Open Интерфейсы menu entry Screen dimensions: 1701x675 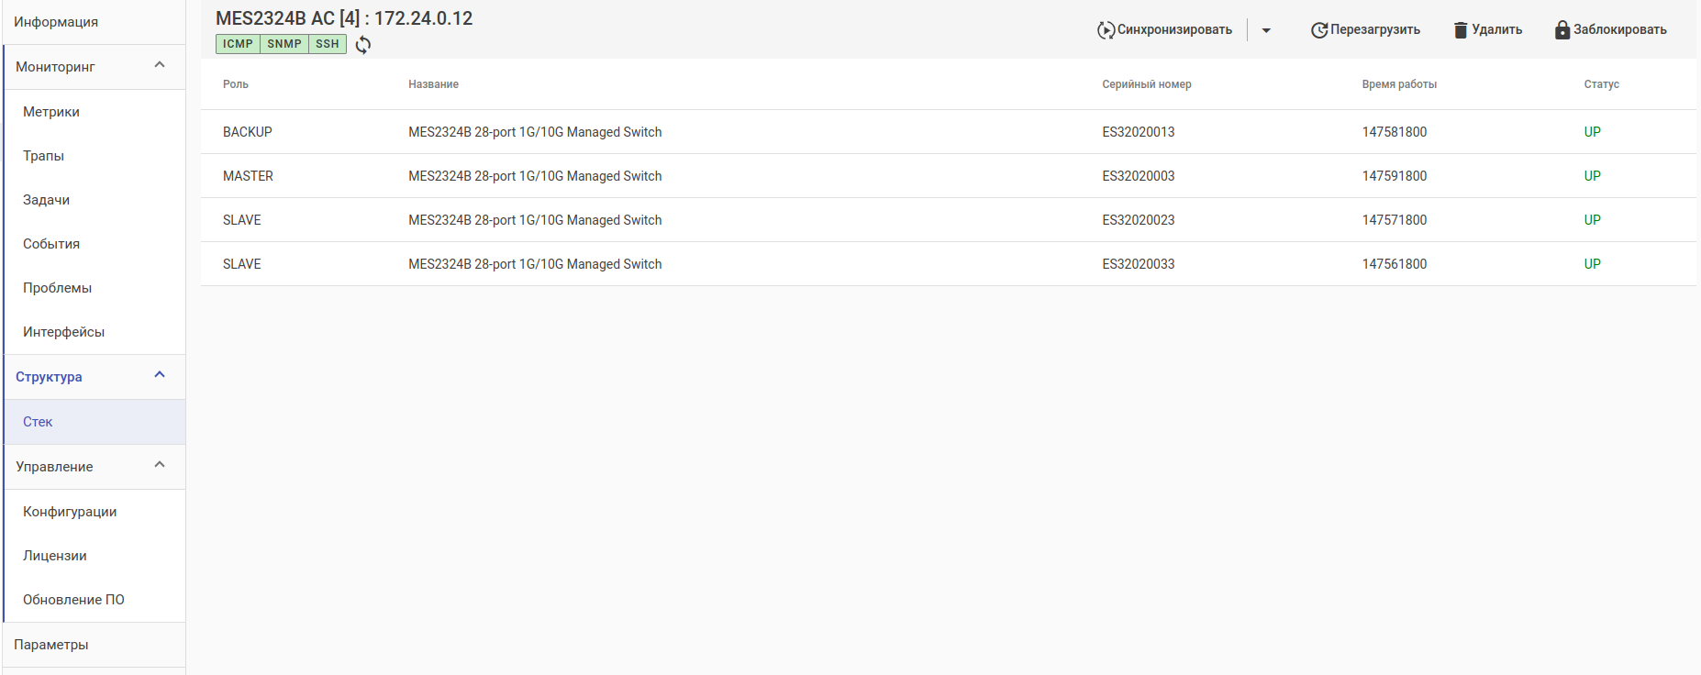(x=94, y=332)
